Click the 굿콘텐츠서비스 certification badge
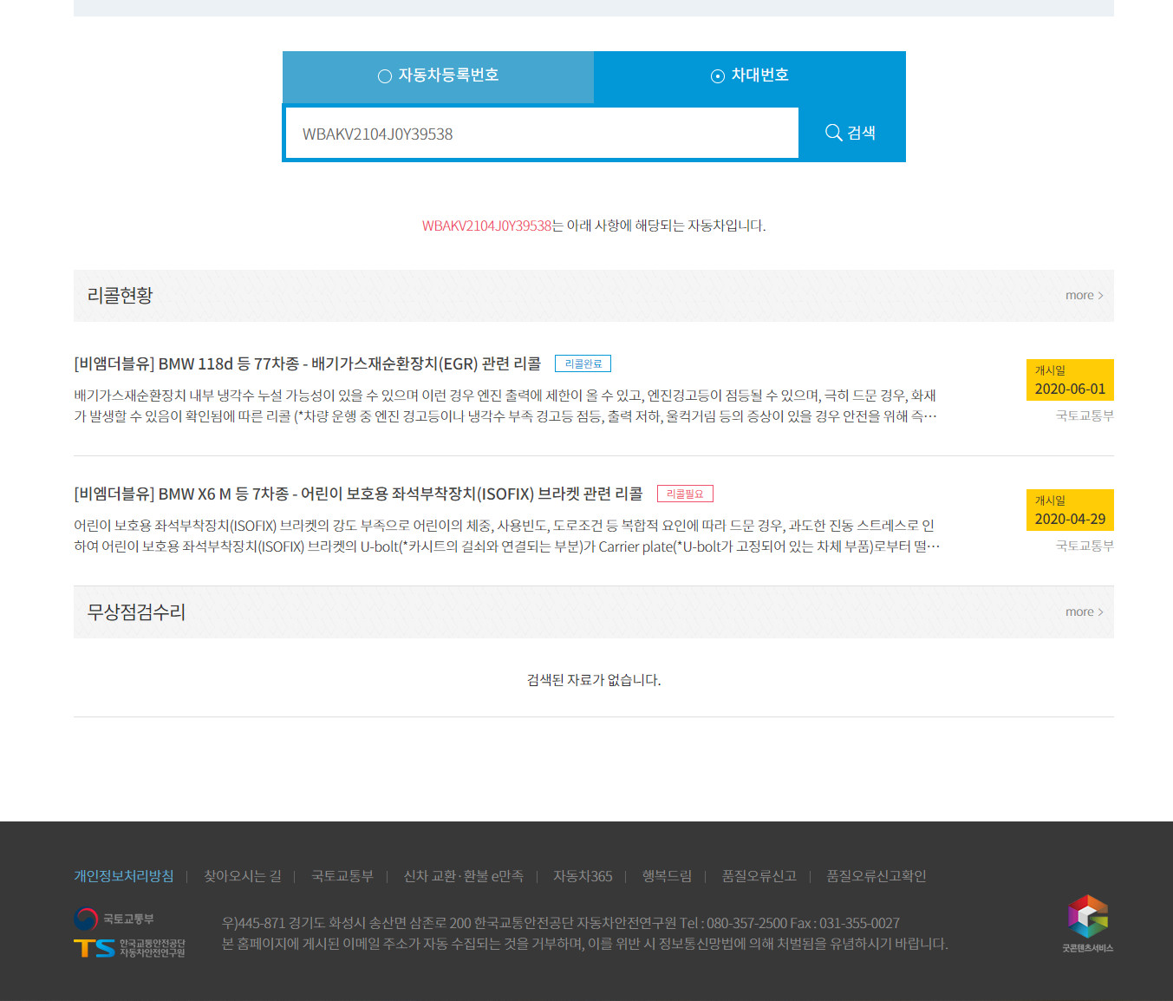Image resolution: width=1173 pixels, height=1001 pixels. pos(1087,924)
